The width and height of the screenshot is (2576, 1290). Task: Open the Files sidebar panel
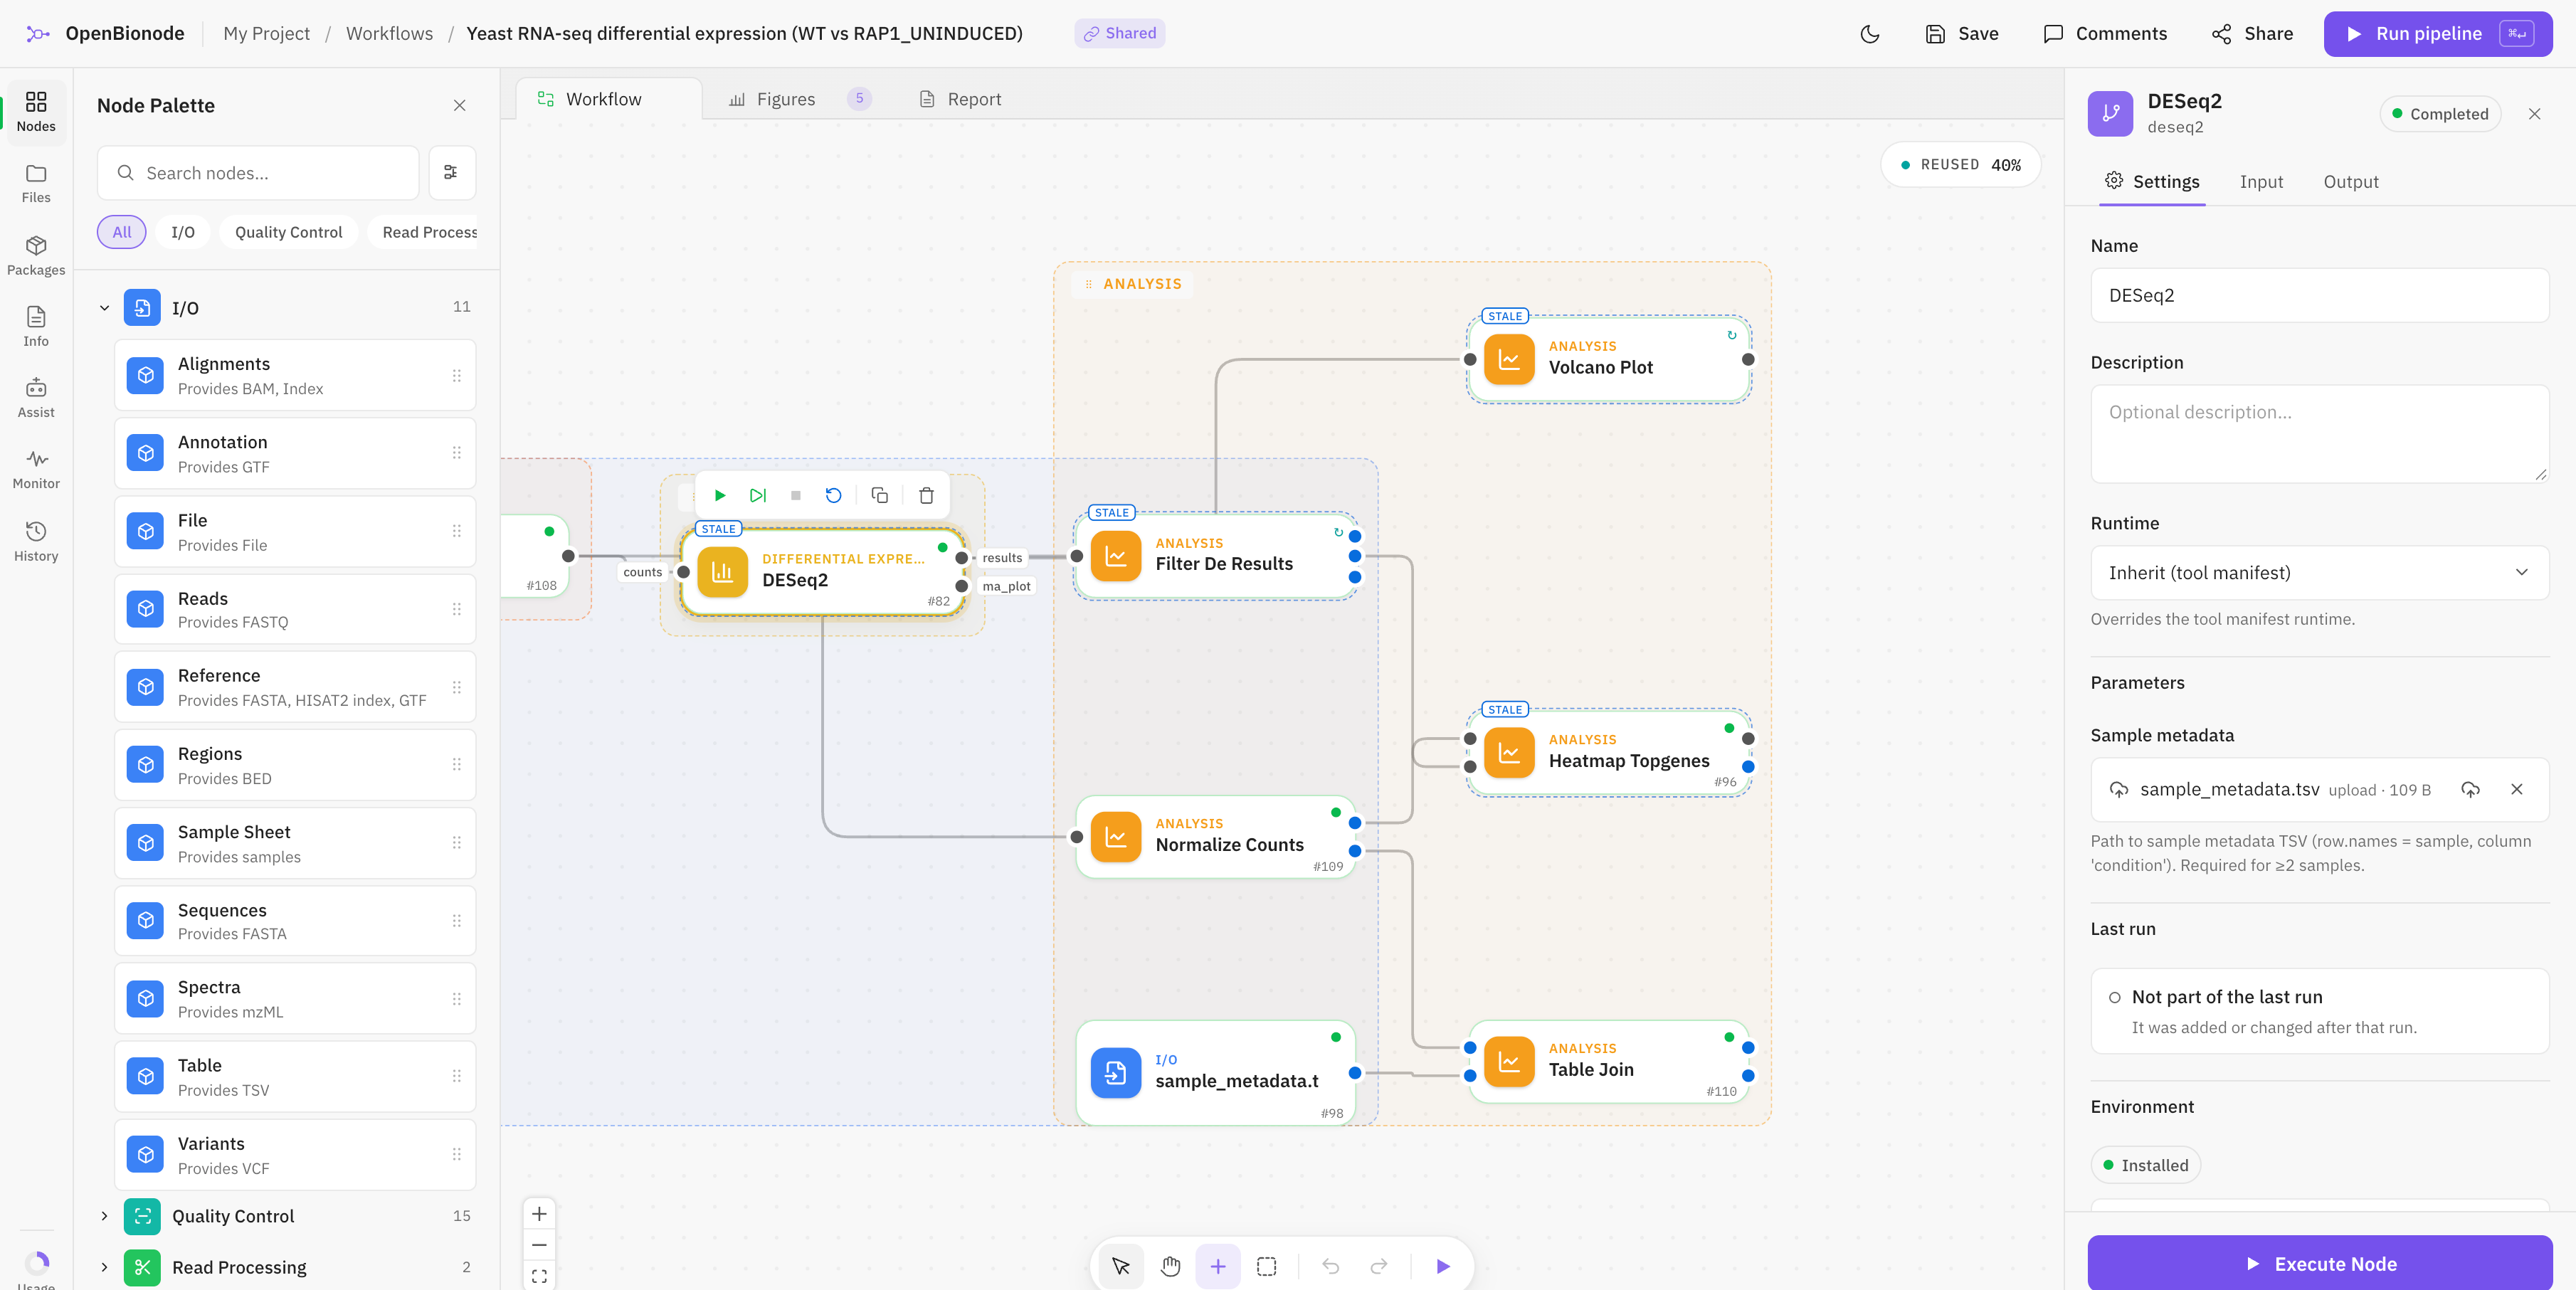pyautogui.click(x=36, y=183)
